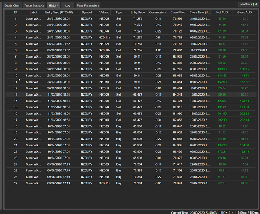Select trade row with ID 13
The width and height of the screenshot is (260, 214).
pos(131,95)
